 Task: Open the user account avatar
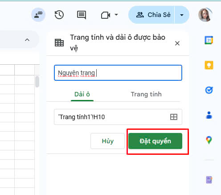click(205, 15)
